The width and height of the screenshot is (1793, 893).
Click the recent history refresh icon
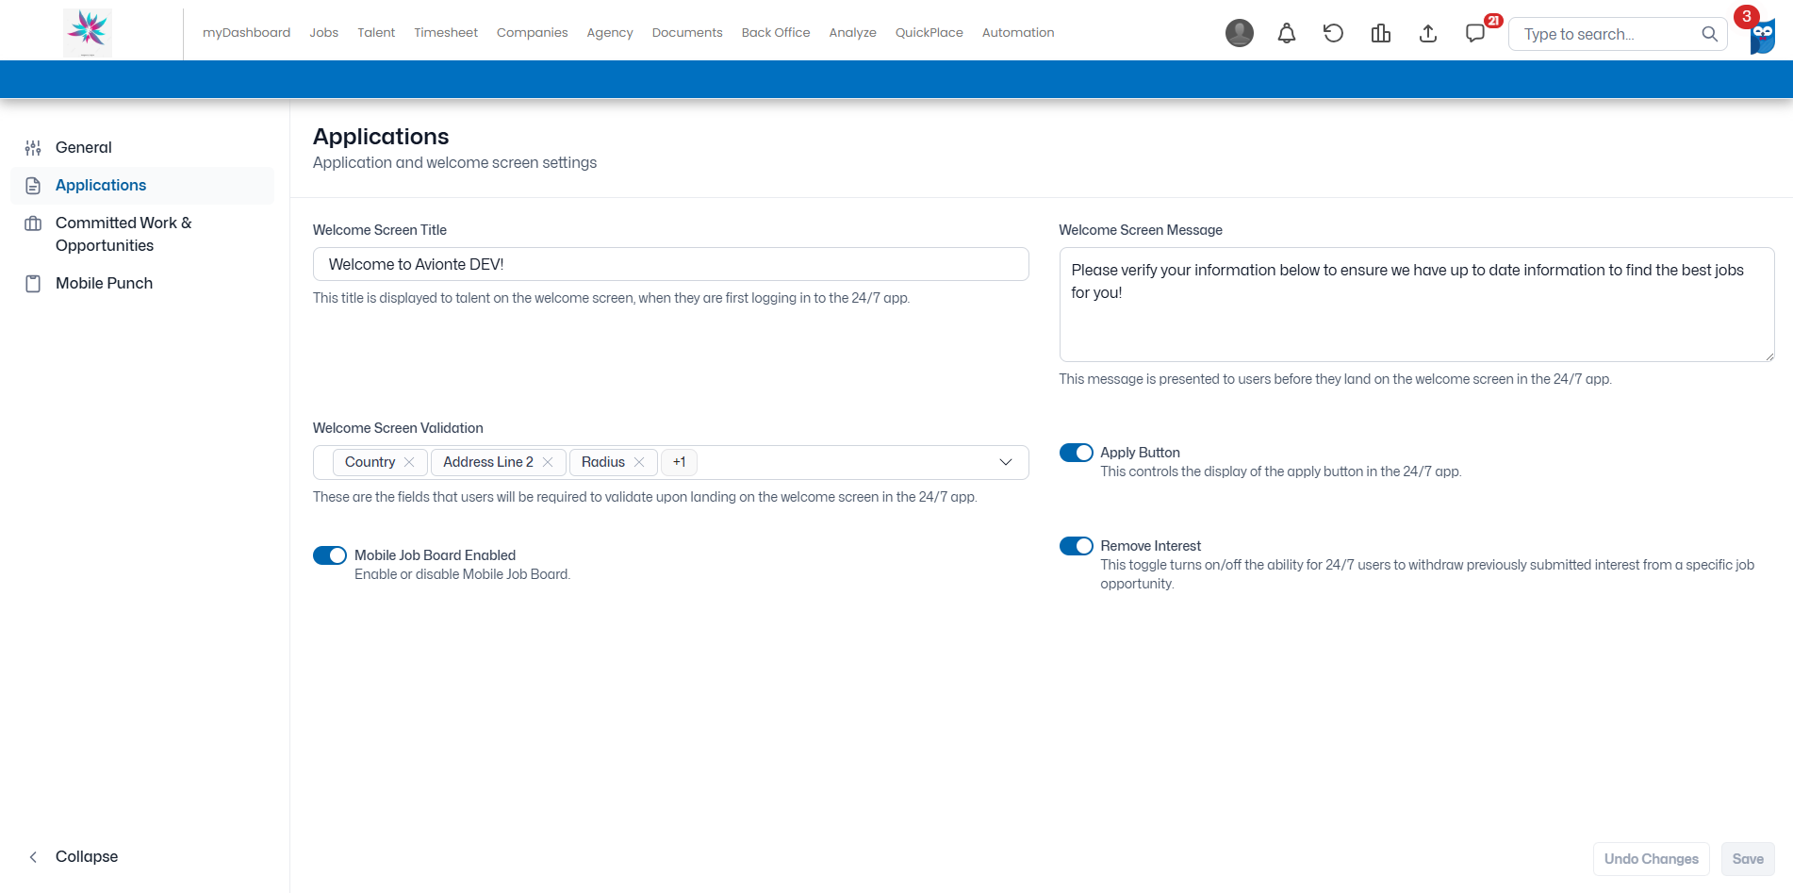pyautogui.click(x=1333, y=34)
